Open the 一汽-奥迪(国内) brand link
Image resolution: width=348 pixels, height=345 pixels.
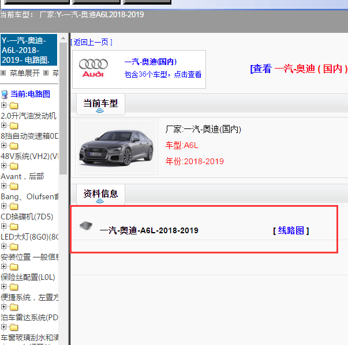pos(151,62)
